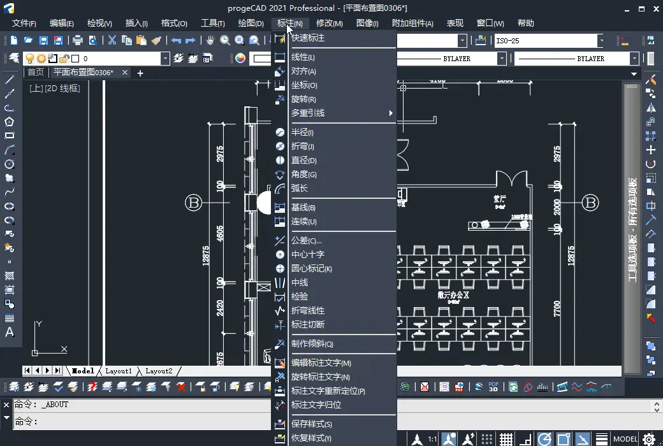Toggle ortho mode in status bar

click(525, 439)
